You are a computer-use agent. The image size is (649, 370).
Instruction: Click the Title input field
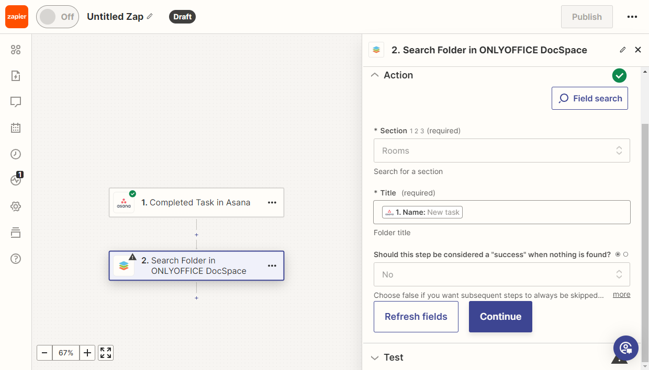(x=544, y=212)
